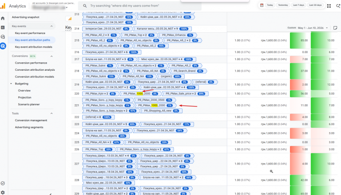Click the (organic) chip in row 218
Image resolution: width=341 pixels, height=195 pixels.
170,76
